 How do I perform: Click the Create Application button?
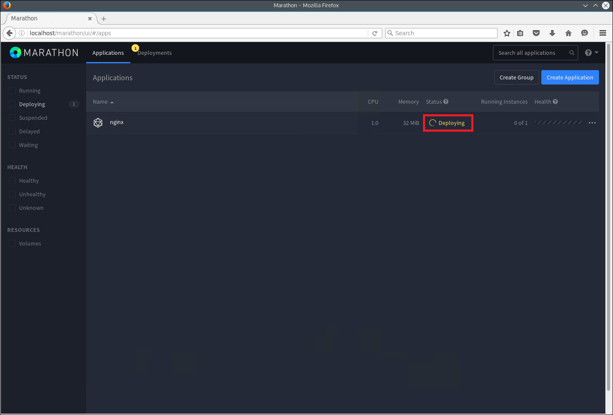point(570,77)
